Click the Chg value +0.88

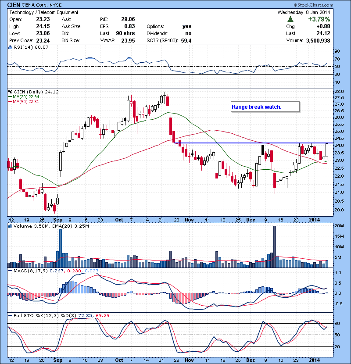click(x=323, y=26)
